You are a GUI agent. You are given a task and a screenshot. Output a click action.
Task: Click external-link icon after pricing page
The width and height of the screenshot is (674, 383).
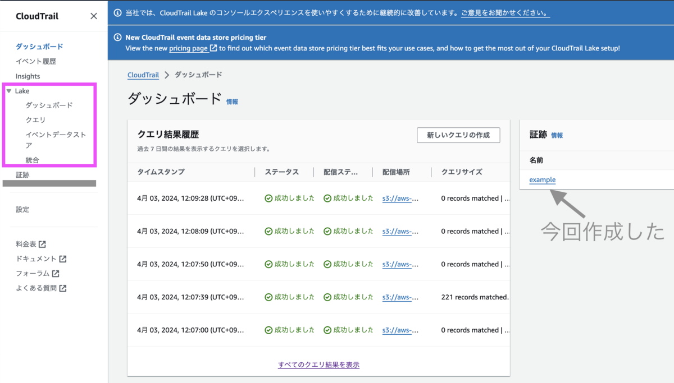(213, 48)
